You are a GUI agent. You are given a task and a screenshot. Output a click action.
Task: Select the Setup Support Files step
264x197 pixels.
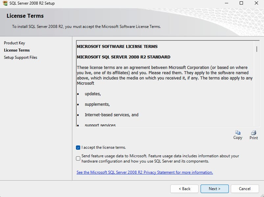pyautogui.click(x=20, y=57)
